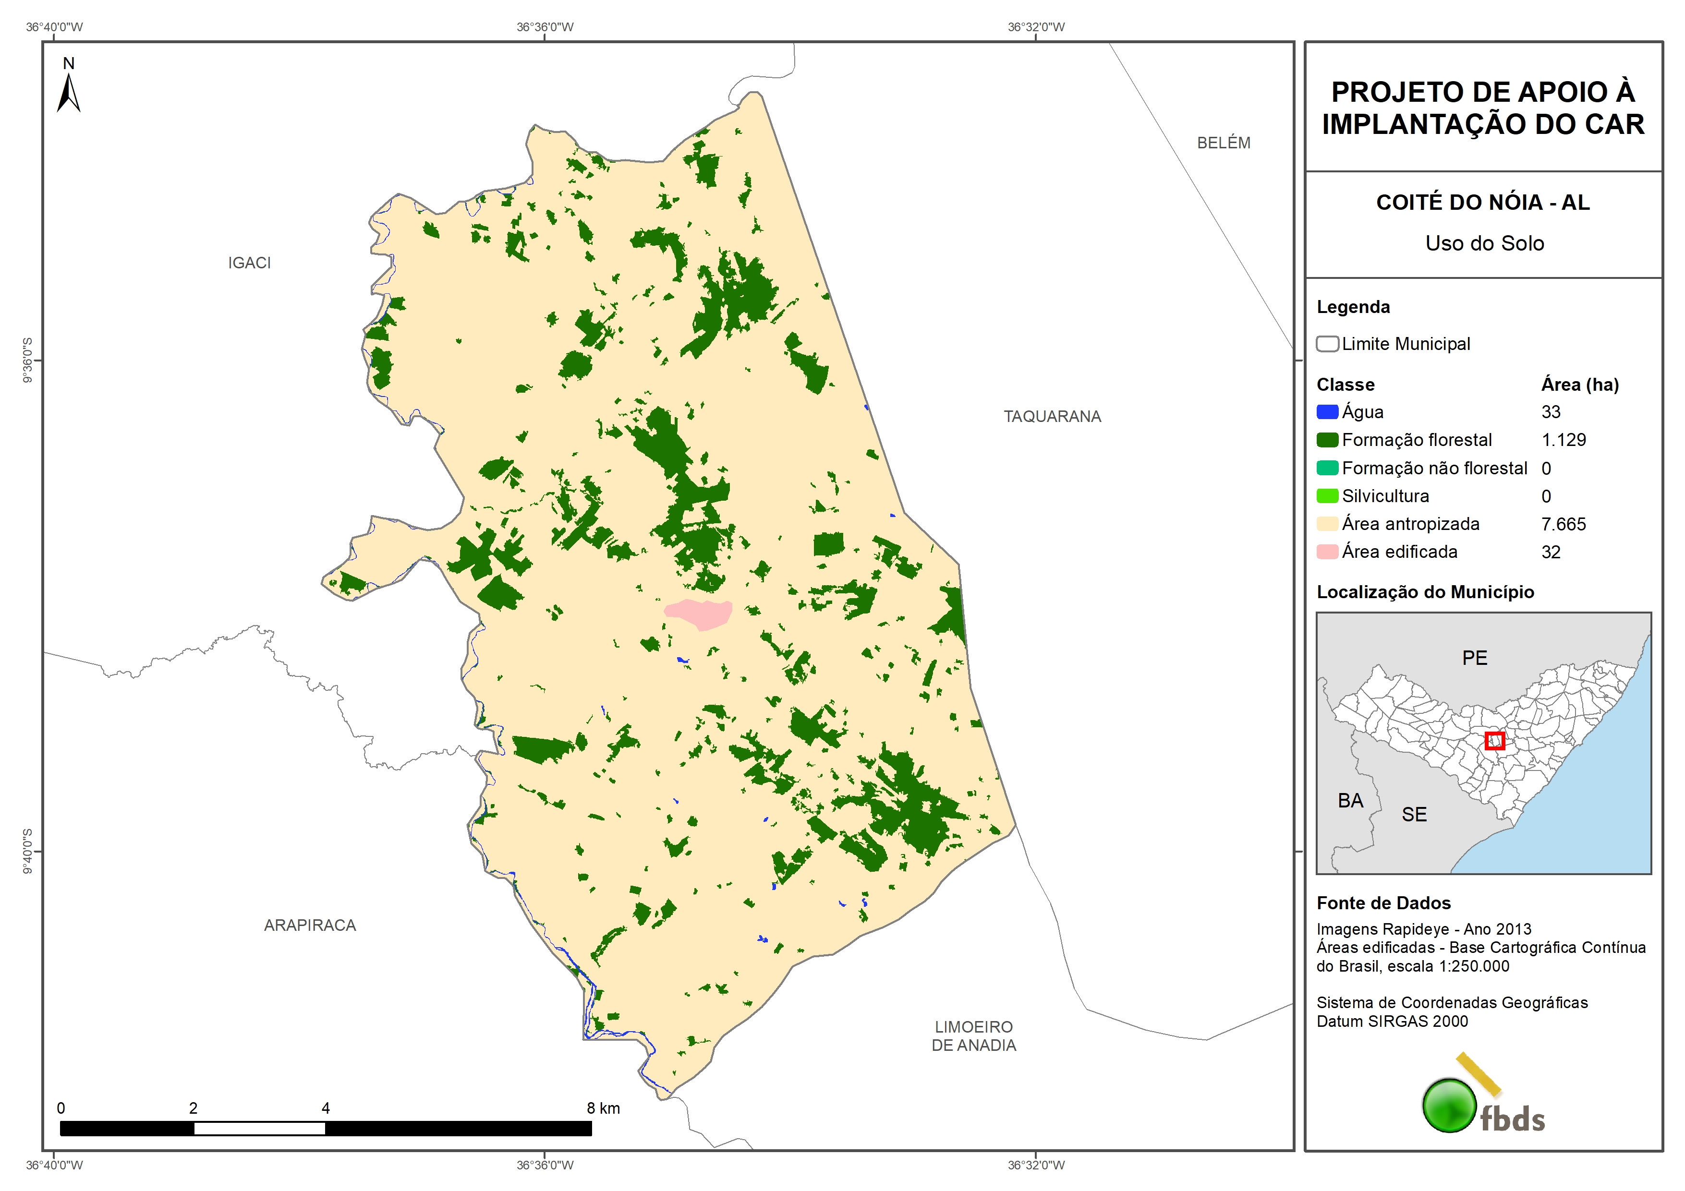Screen dimensions: 1685x1191
Task: Click the red locator square in inset map
Action: (1494, 740)
